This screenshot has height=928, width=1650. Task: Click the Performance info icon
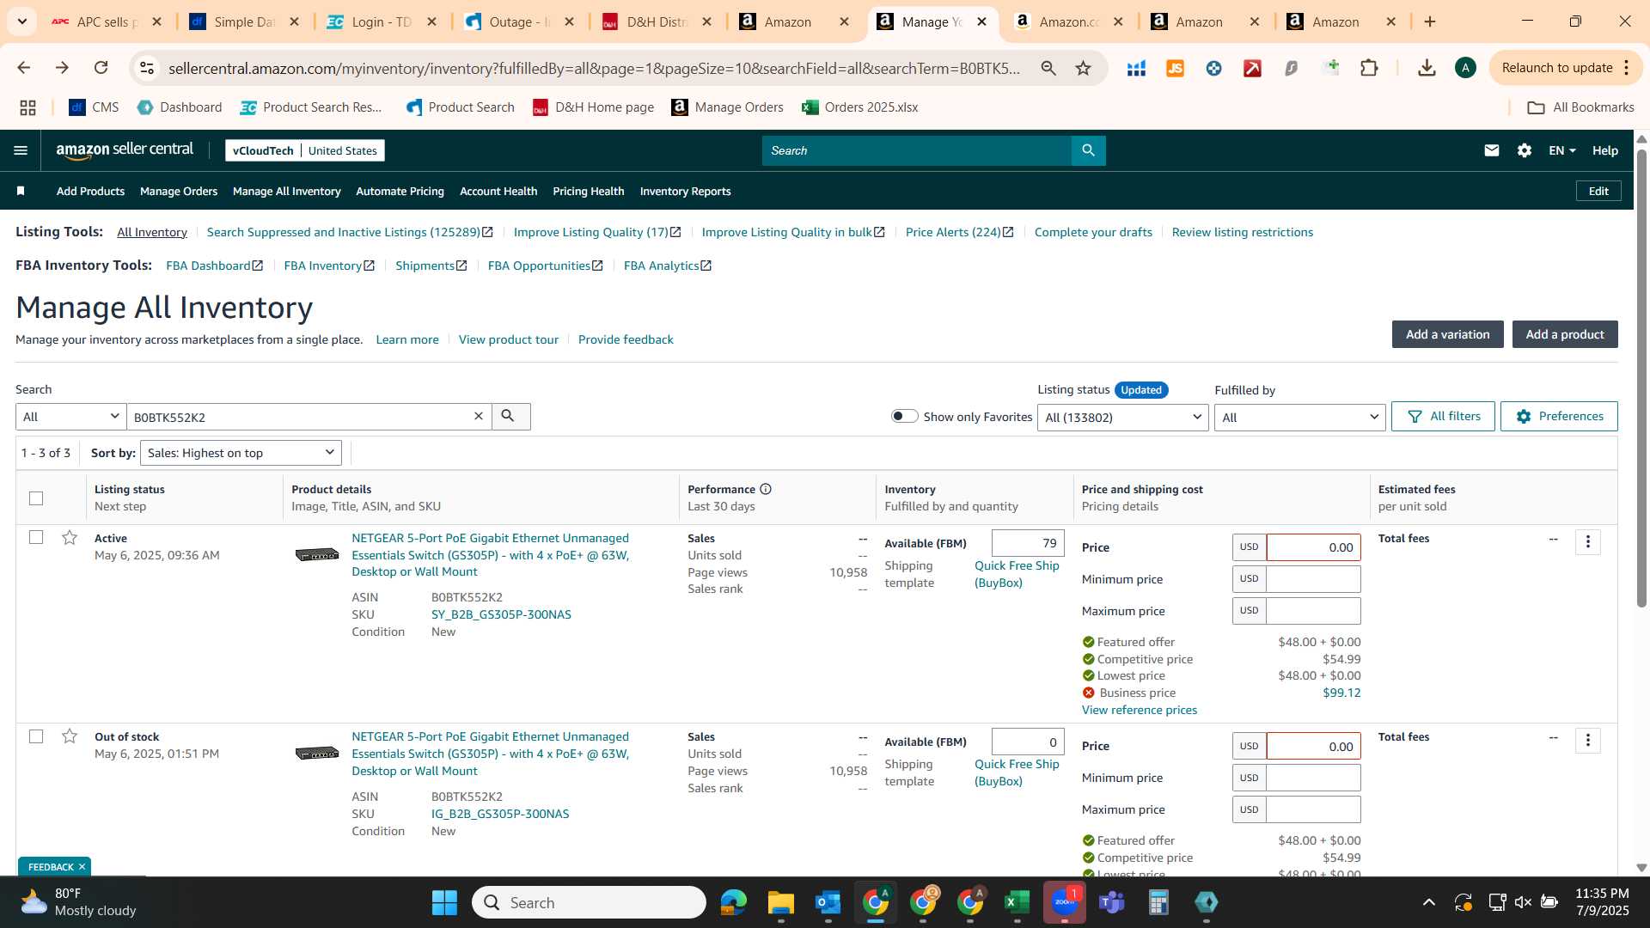766,489
